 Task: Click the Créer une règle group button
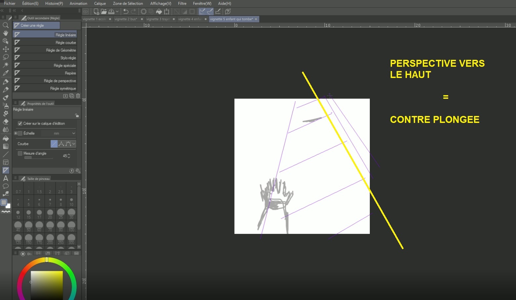click(36, 25)
